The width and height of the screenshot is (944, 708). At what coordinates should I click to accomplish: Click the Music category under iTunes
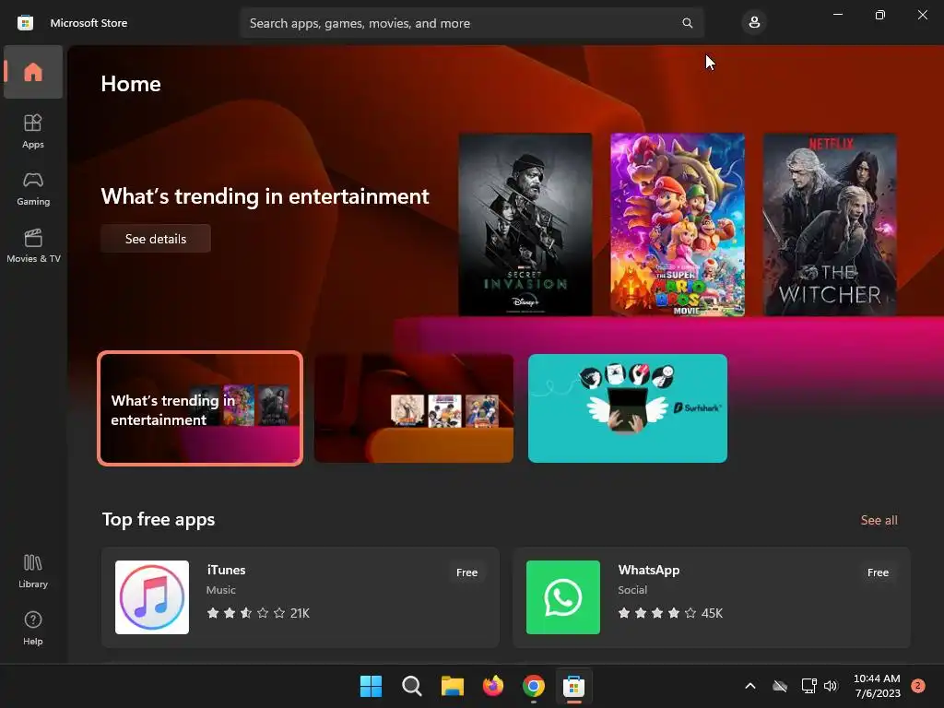pyautogui.click(x=221, y=590)
